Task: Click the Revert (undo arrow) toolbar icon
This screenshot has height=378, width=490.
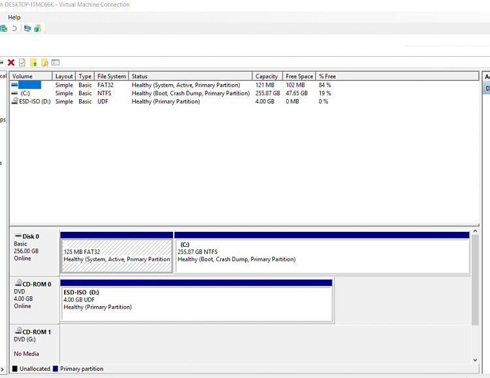Action: (14, 29)
